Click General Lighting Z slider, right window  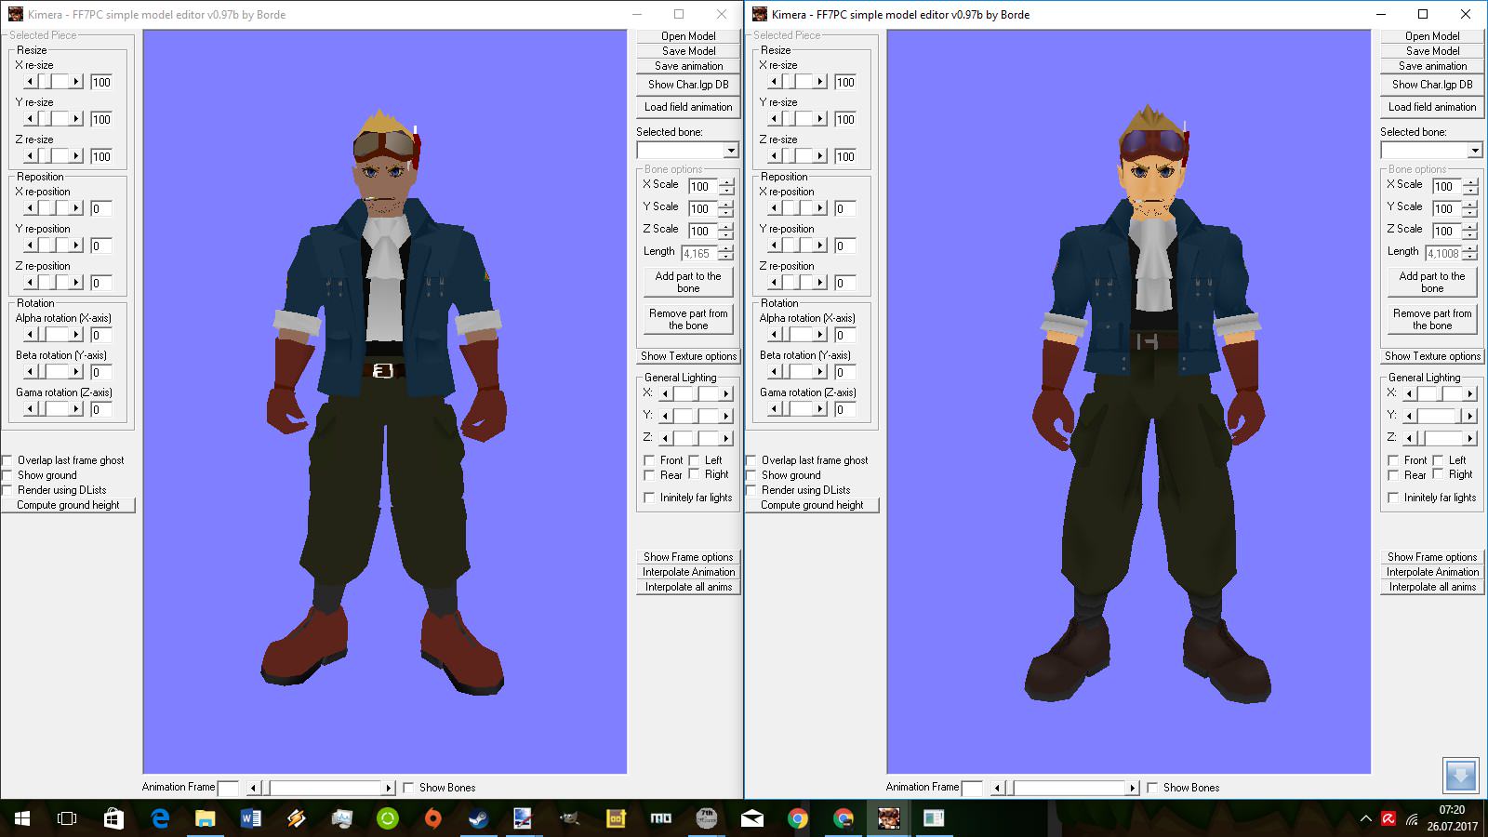[1441, 439]
